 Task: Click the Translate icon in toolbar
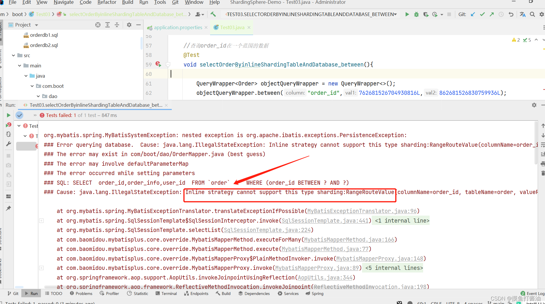[523, 14]
